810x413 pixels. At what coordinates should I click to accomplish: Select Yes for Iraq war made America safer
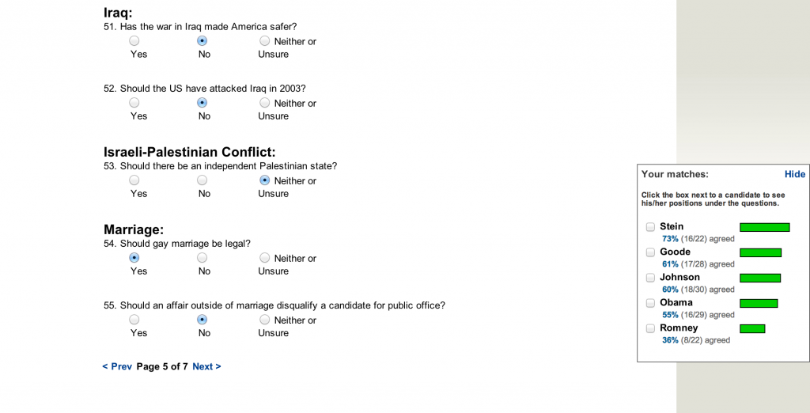tap(134, 40)
